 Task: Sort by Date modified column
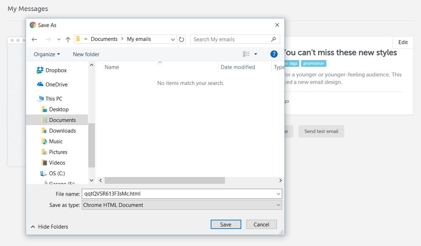(x=238, y=67)
